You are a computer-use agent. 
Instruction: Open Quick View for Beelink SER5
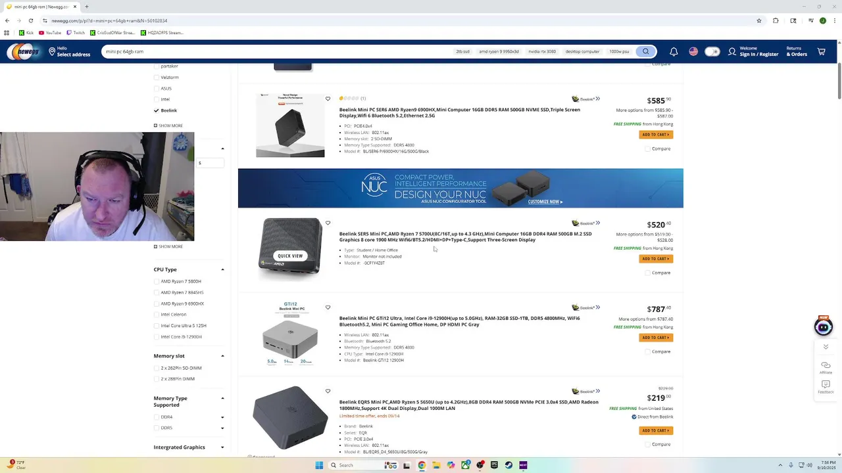[x=290, y=256]
